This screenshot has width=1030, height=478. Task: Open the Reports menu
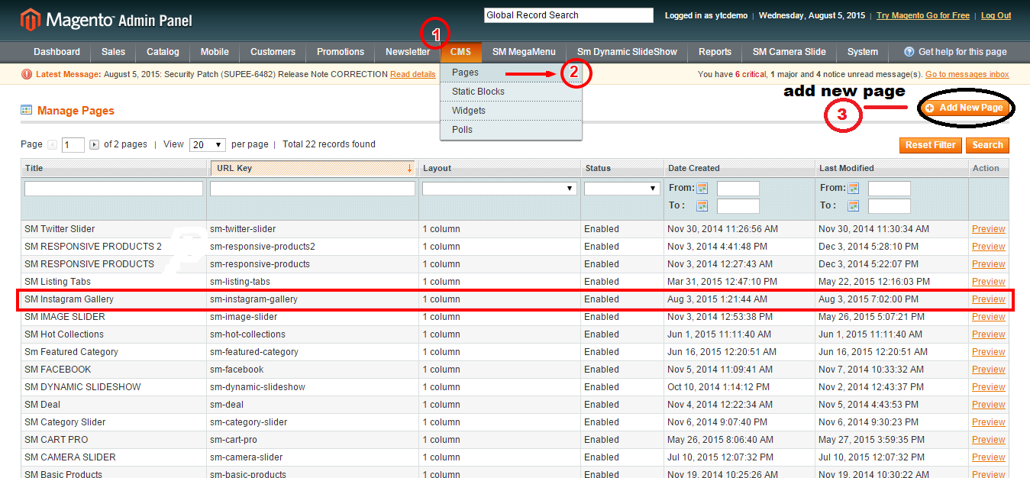(x=715, y=52)
